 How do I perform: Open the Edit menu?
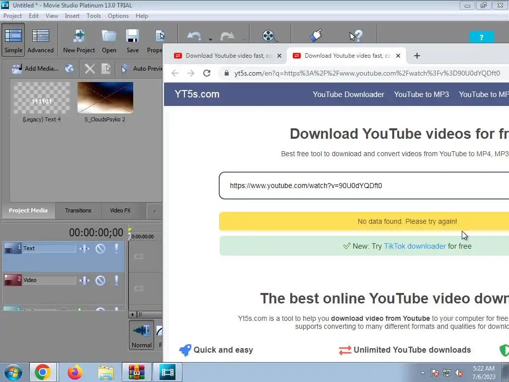[33, 15]
